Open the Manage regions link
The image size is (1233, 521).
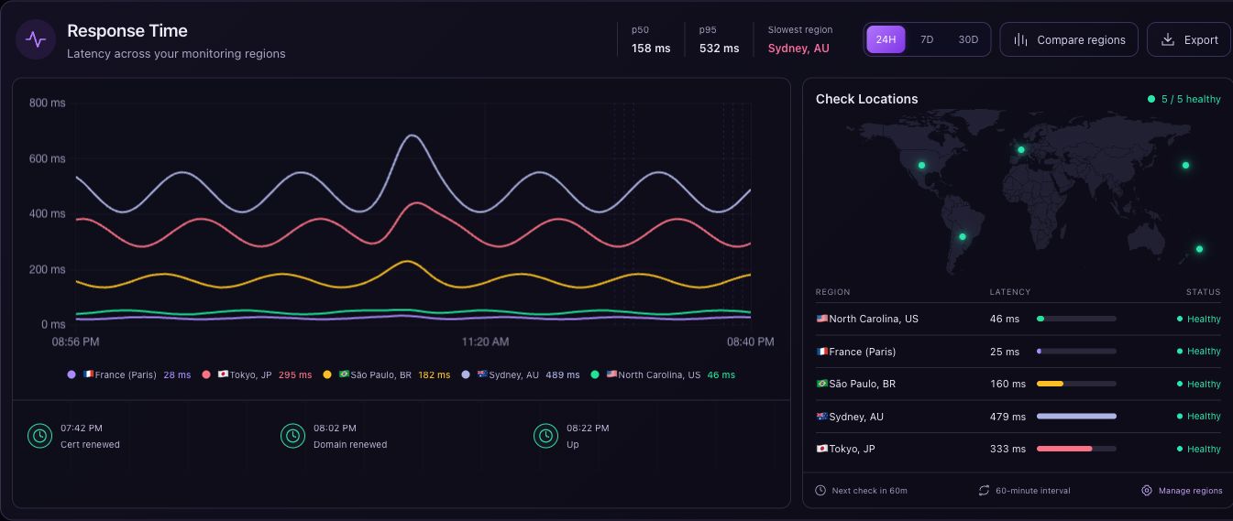click(1182, 491)
